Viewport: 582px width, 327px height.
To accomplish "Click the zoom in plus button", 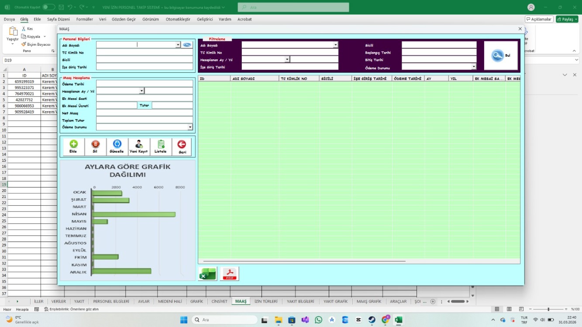I will 566,309.
